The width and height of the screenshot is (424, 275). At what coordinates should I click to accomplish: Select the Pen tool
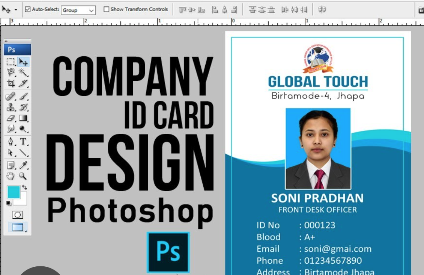pyautogui.click(x=11, y=142)
